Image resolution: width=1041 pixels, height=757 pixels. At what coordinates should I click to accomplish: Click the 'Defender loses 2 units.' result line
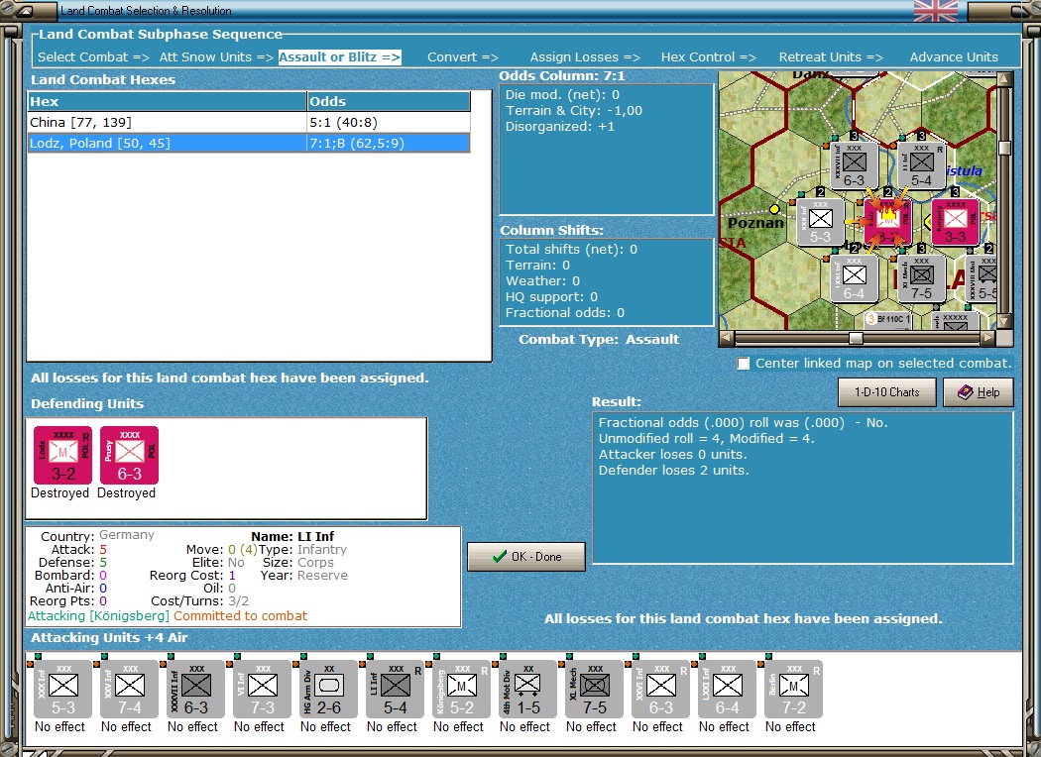pyautogui.click(x=673, y=471)
